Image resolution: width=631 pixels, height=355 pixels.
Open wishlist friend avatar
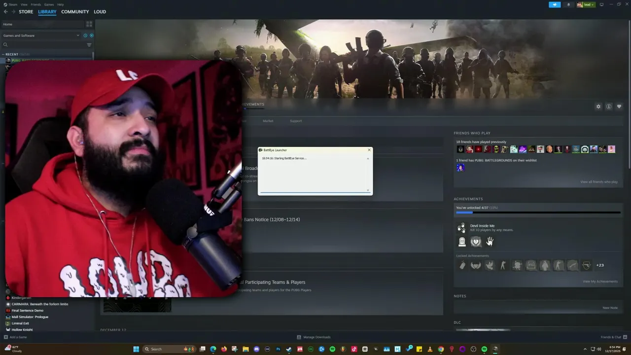(460, 168)
